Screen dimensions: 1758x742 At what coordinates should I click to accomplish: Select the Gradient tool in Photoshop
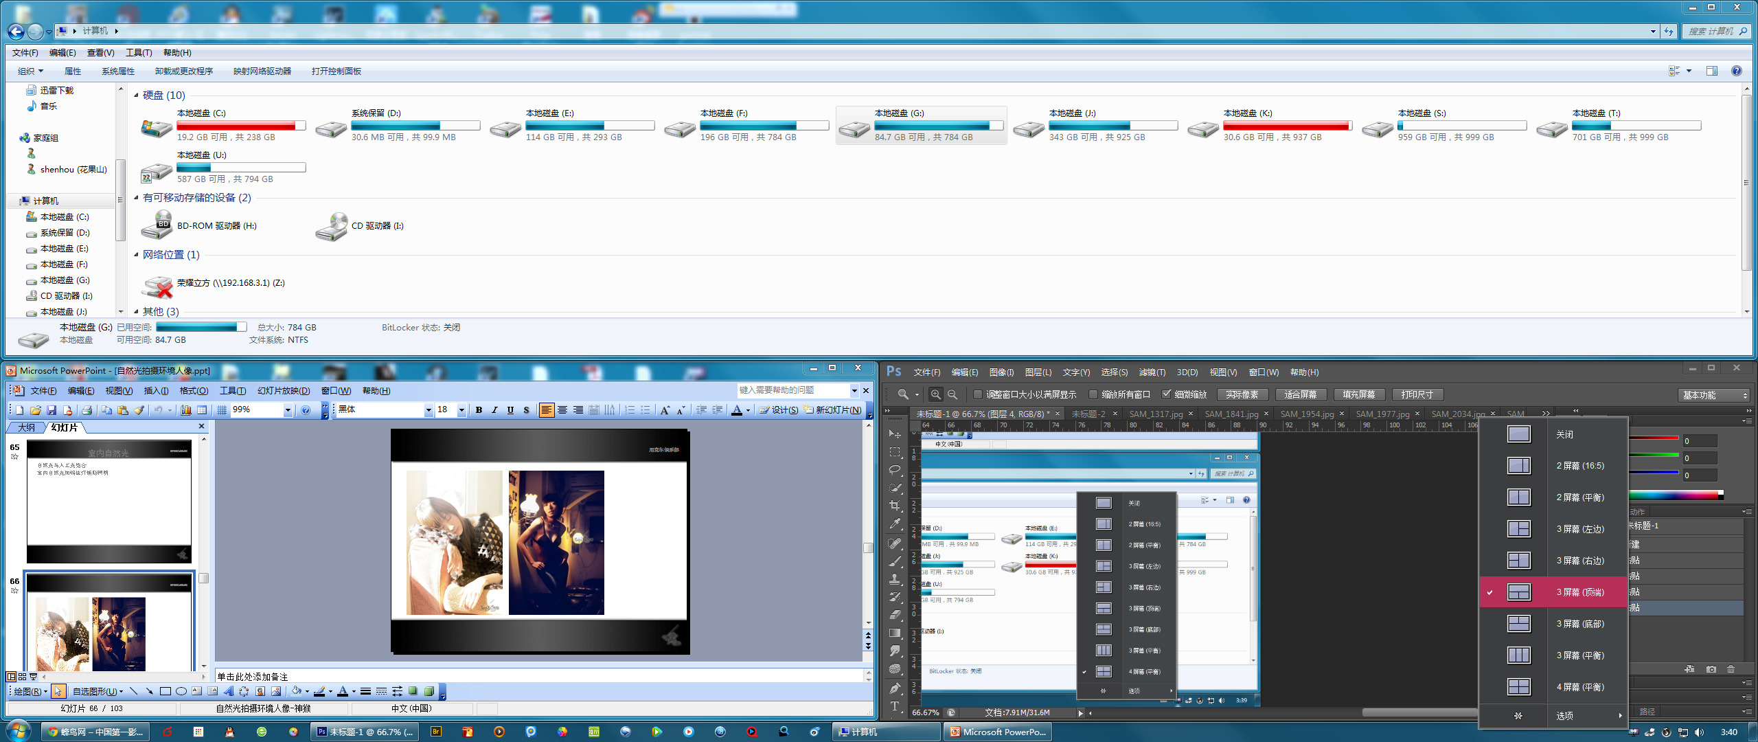tap(894, 633)
